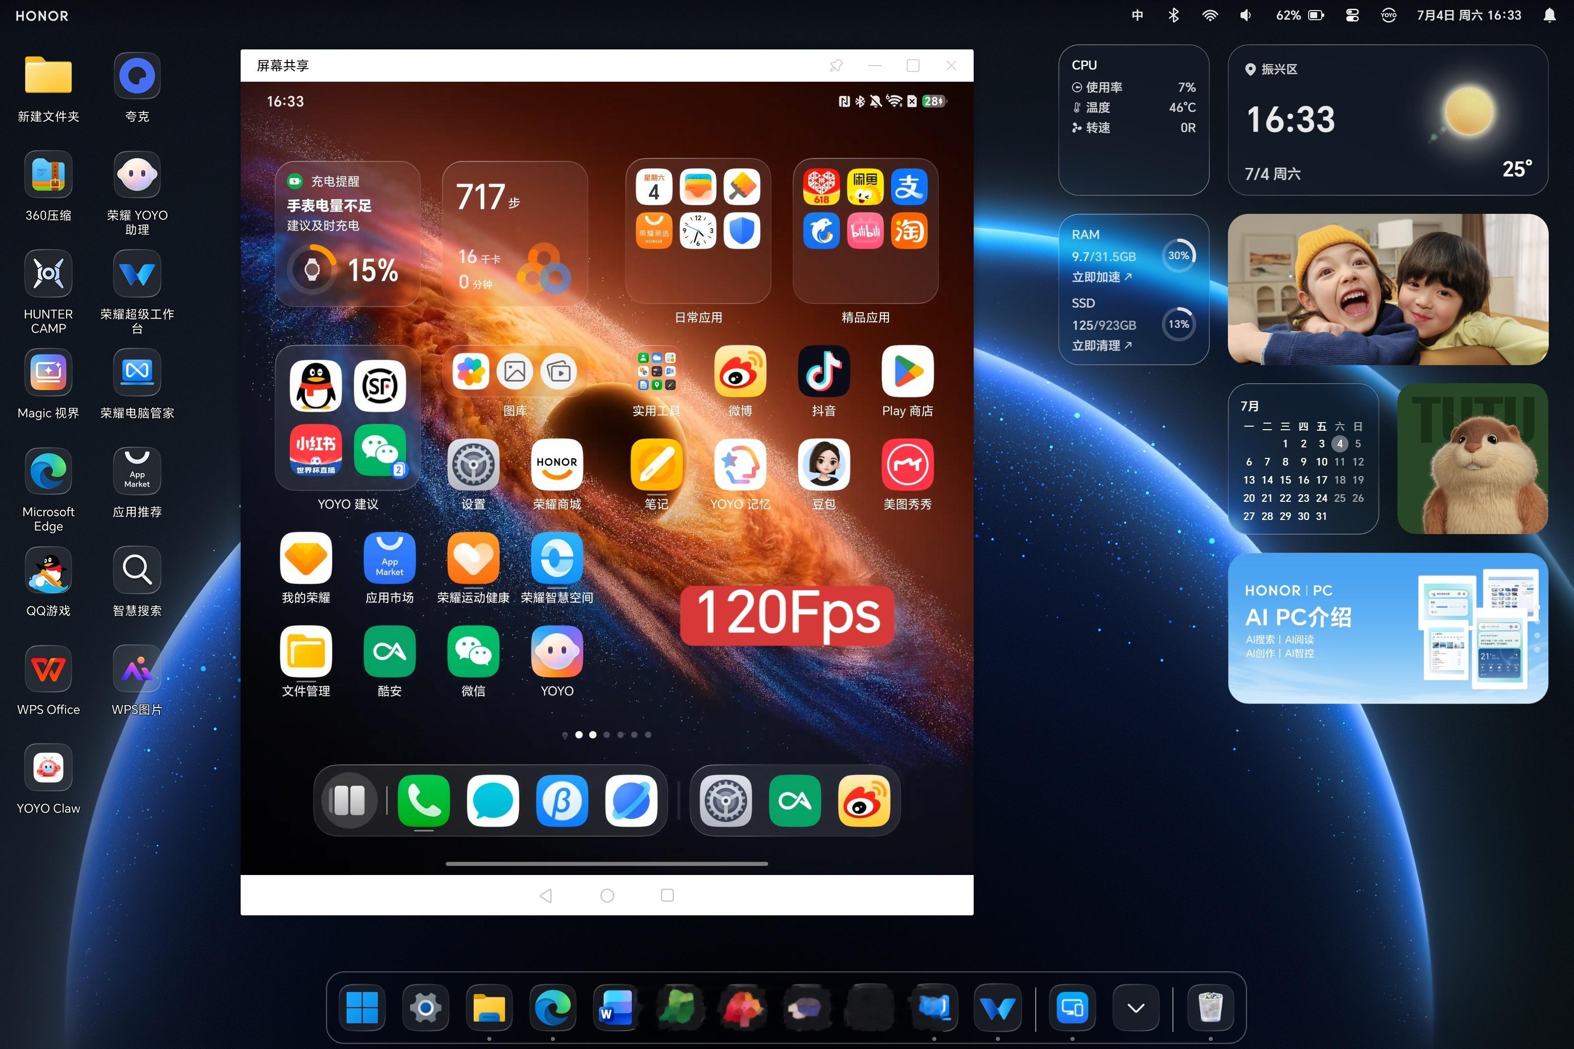1574x1049 pixels.
Task: Open 文件管理 app on phone screen
Action: pos(306,652)
